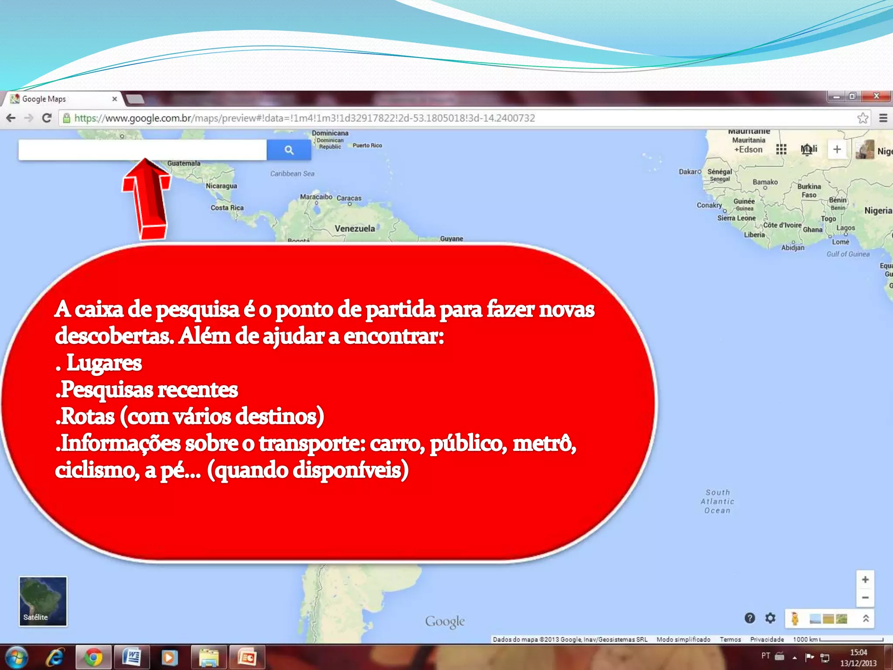Image resolution: width=893 pixels, height=670 pixels.
Task: Open the user profile photo
Action: pos(865,150)
